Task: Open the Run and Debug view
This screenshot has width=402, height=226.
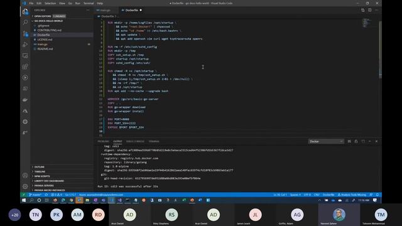Action: (25, 45)
